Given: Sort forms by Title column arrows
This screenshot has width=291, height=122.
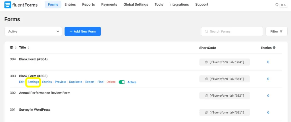Looking at the screenshot, I should point(28,48).
